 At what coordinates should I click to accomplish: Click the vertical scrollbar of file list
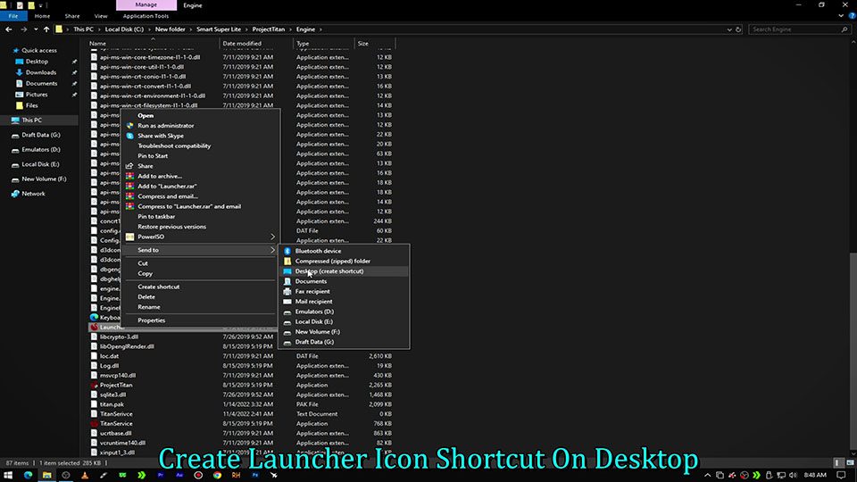pyautogui.click(x=853, y=350)
